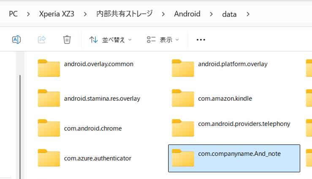Click the navigation pane vertical scrollbar
Image resolution: width=312 pixels, height=179 pixels.
coord(19,122)
